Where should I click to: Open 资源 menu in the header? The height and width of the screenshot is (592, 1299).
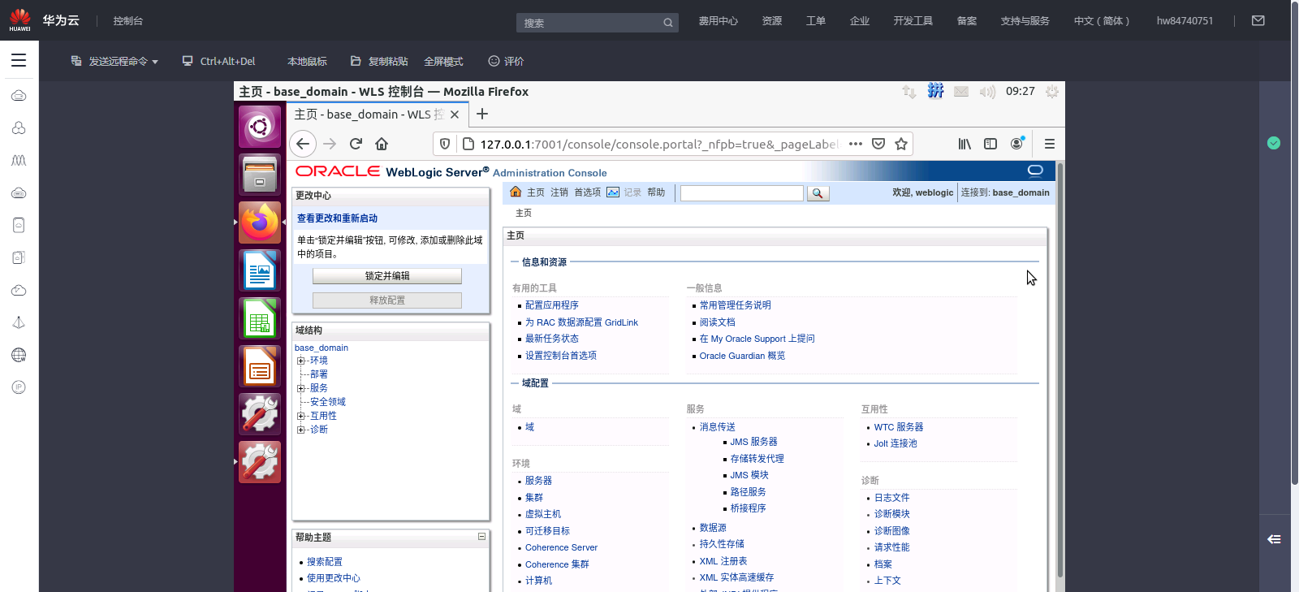point(772,21)
